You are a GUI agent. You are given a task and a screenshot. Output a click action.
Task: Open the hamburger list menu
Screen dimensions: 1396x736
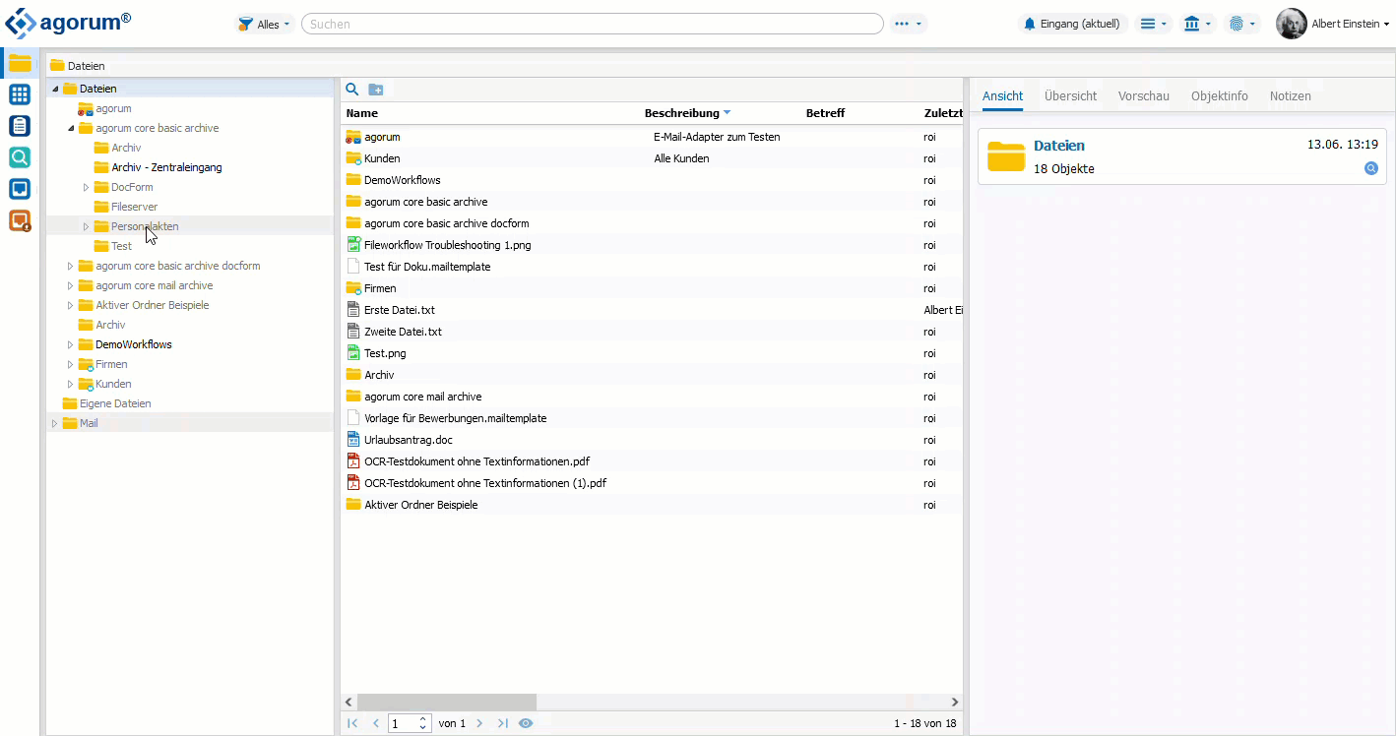[x=1153, y=24]
